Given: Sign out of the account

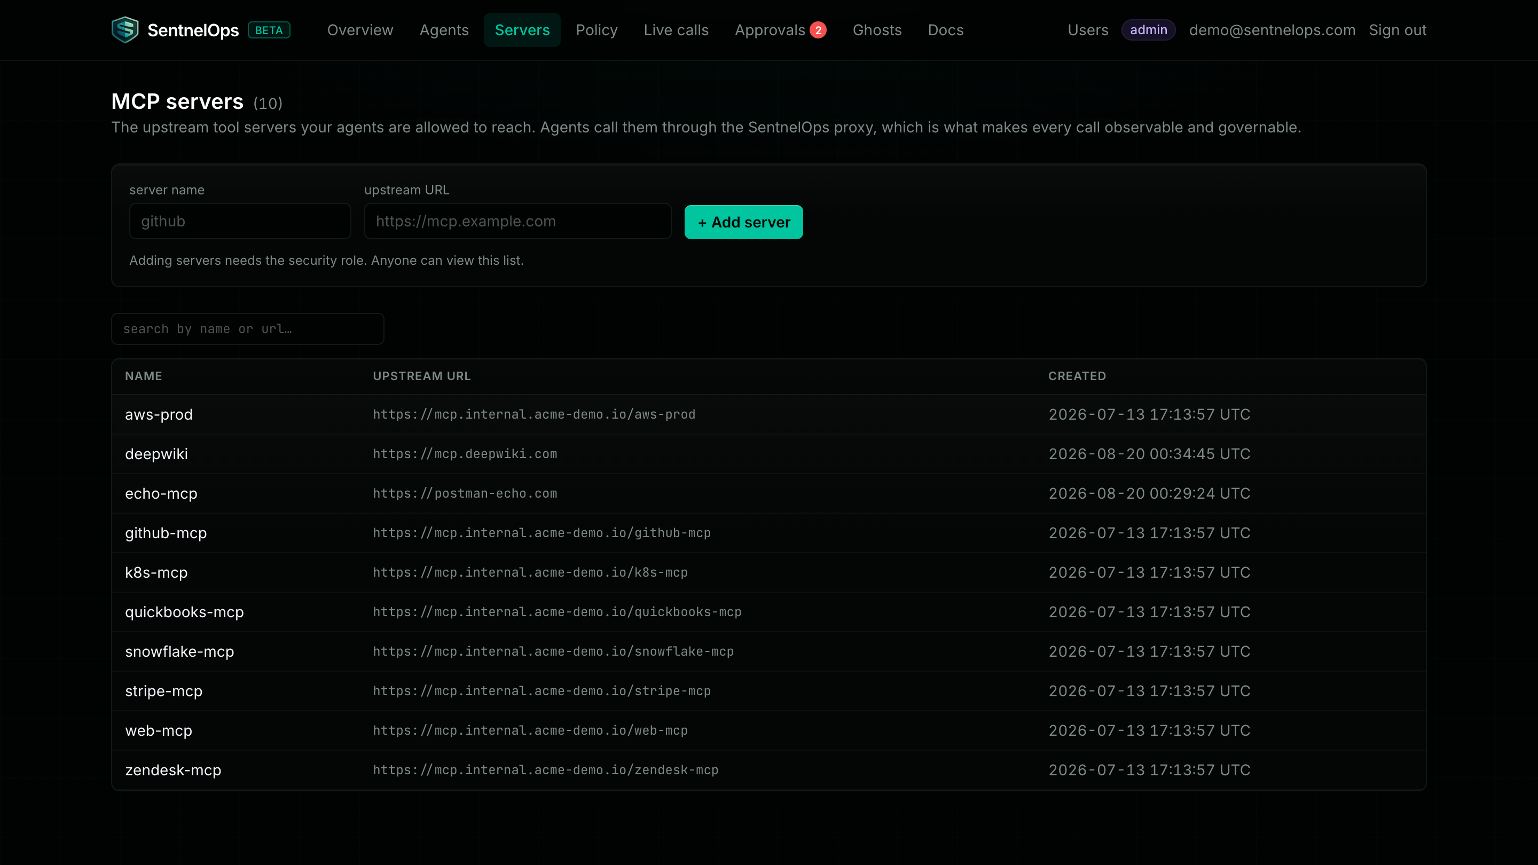Looking at the screenshot, I should [x=1397, y=30].
